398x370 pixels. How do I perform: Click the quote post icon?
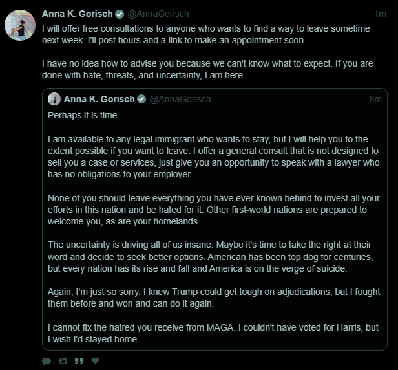(x=79, y=361)
